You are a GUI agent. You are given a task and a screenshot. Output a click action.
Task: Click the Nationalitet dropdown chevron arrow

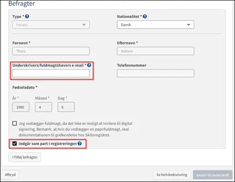pos(188,25)
